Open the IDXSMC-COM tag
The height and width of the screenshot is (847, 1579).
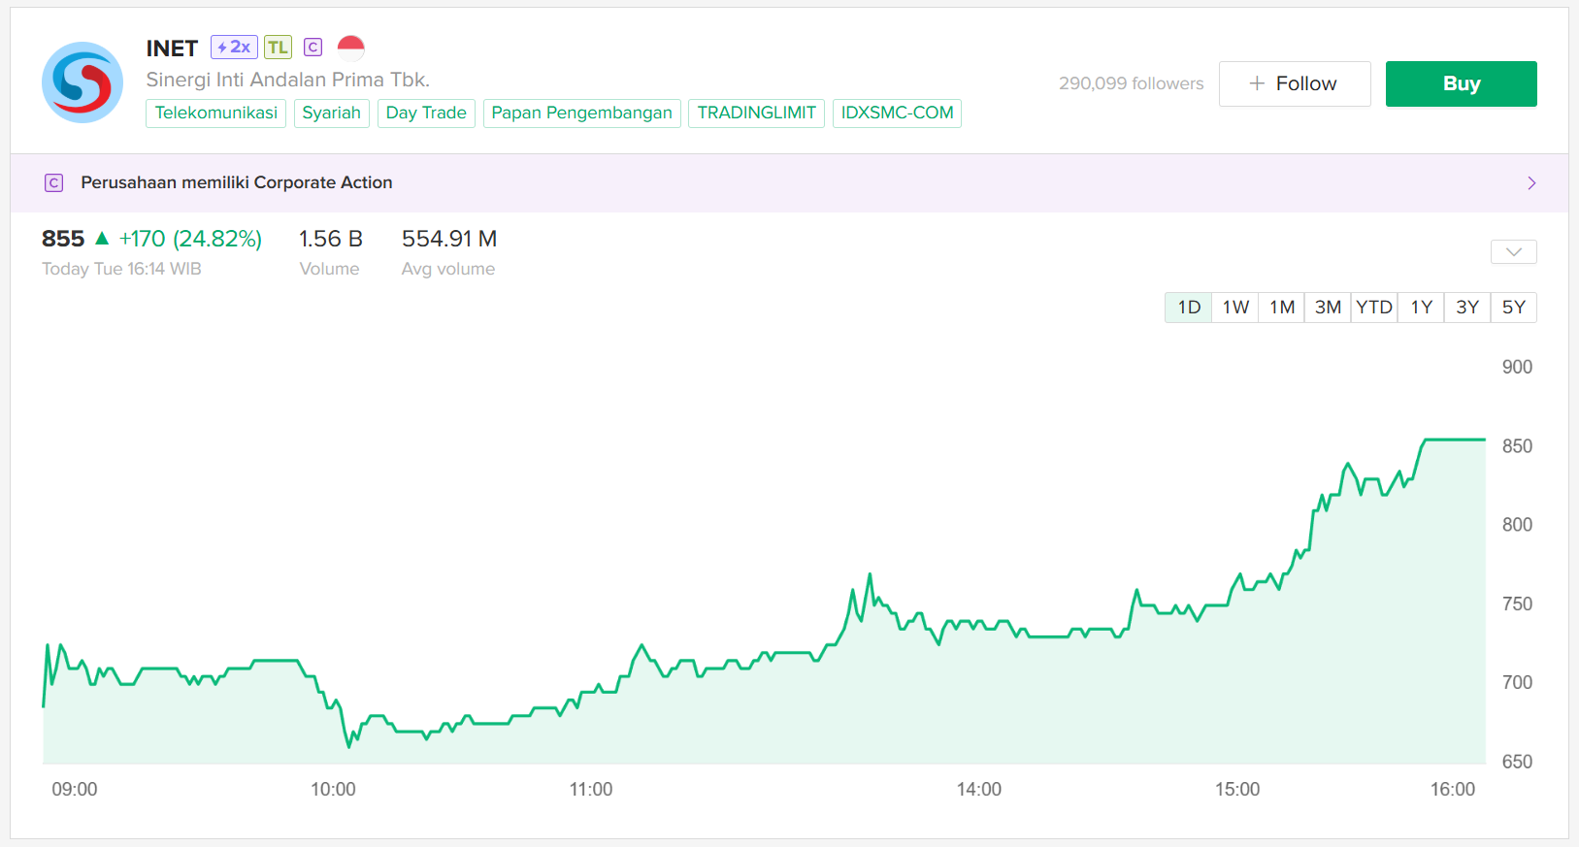click(x=897, y=113)
